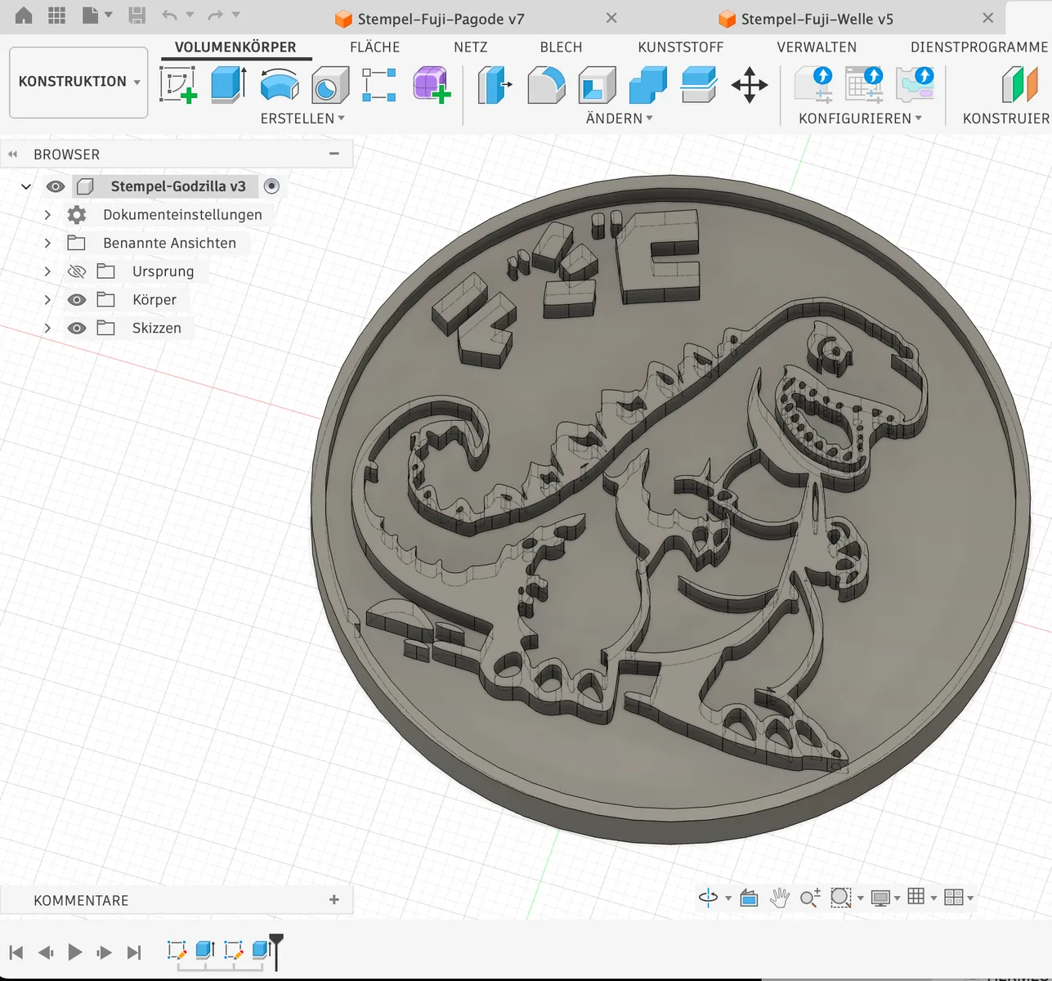
Task: Activate the Zoom magnifier tool
Action: tap(810, 898)
